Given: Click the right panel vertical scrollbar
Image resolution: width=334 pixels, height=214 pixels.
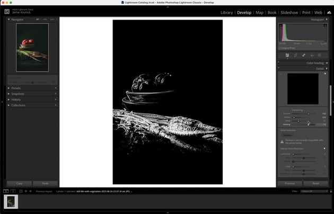Looking at the screenshot, I should point(331,101).
